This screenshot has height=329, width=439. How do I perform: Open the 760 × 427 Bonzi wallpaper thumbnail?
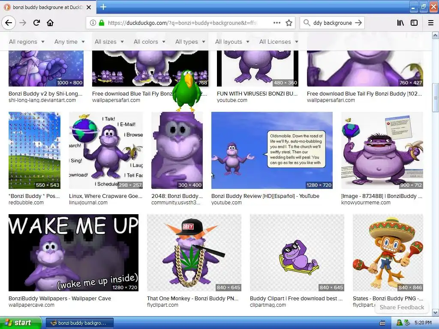(365, 69)
